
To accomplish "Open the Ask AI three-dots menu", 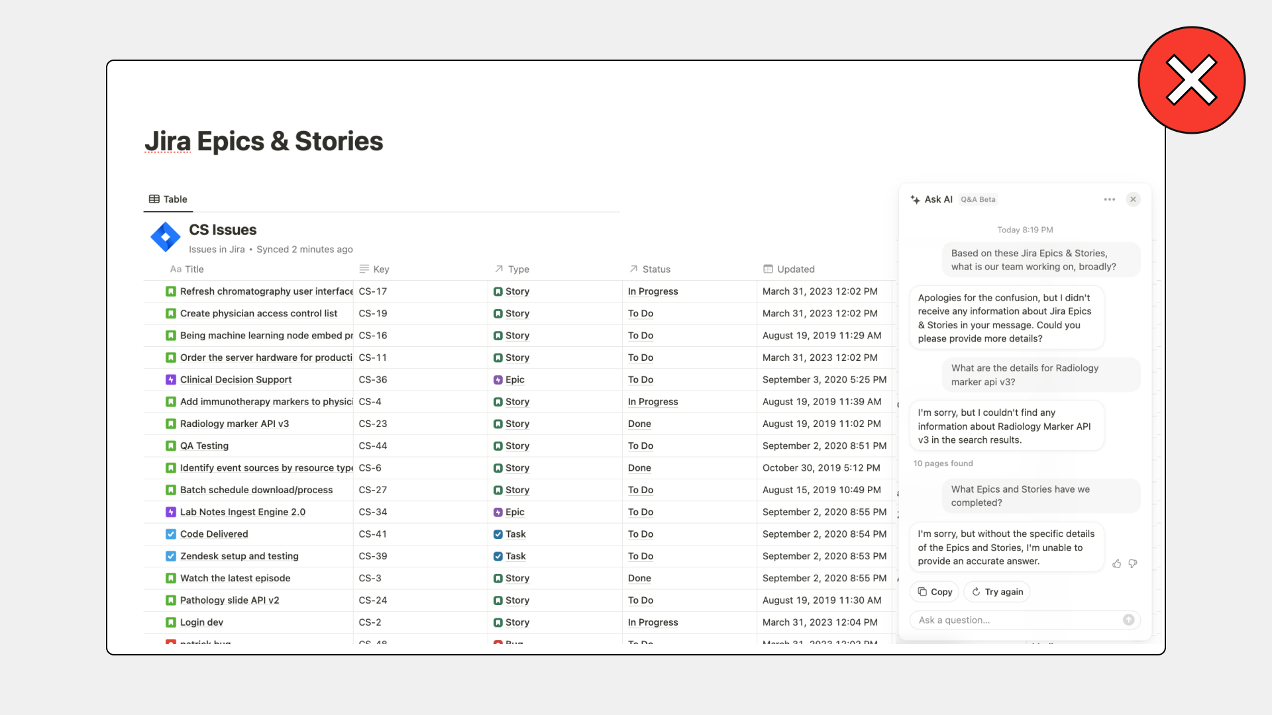I will (1110, 199).
